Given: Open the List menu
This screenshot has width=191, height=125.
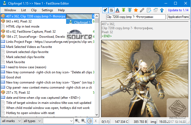Looking at the screenshot, I should (24, 10).
